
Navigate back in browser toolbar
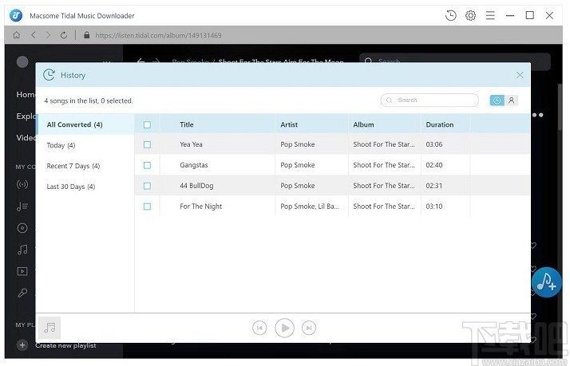click(x=34, y=35)
